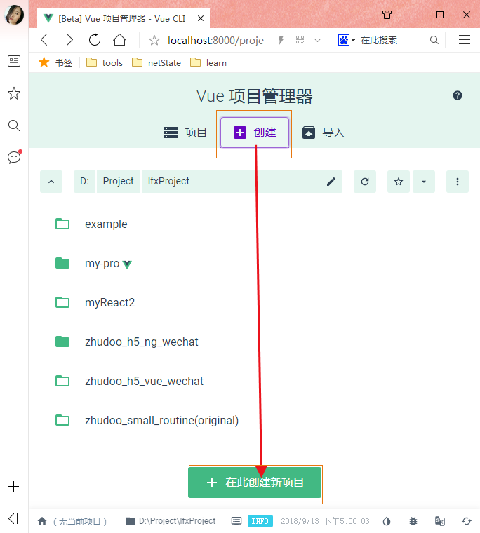Click 在此创建新项目 button
Viewport: 480px width, 533px height.
click(x=255, y=483)
